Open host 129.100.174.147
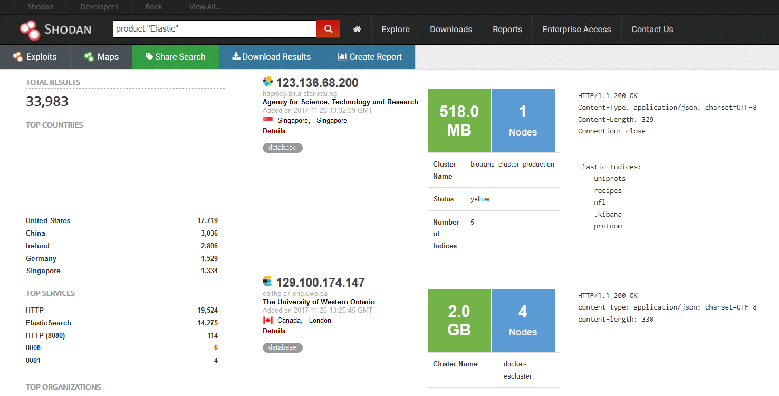 tap(320, 283)
